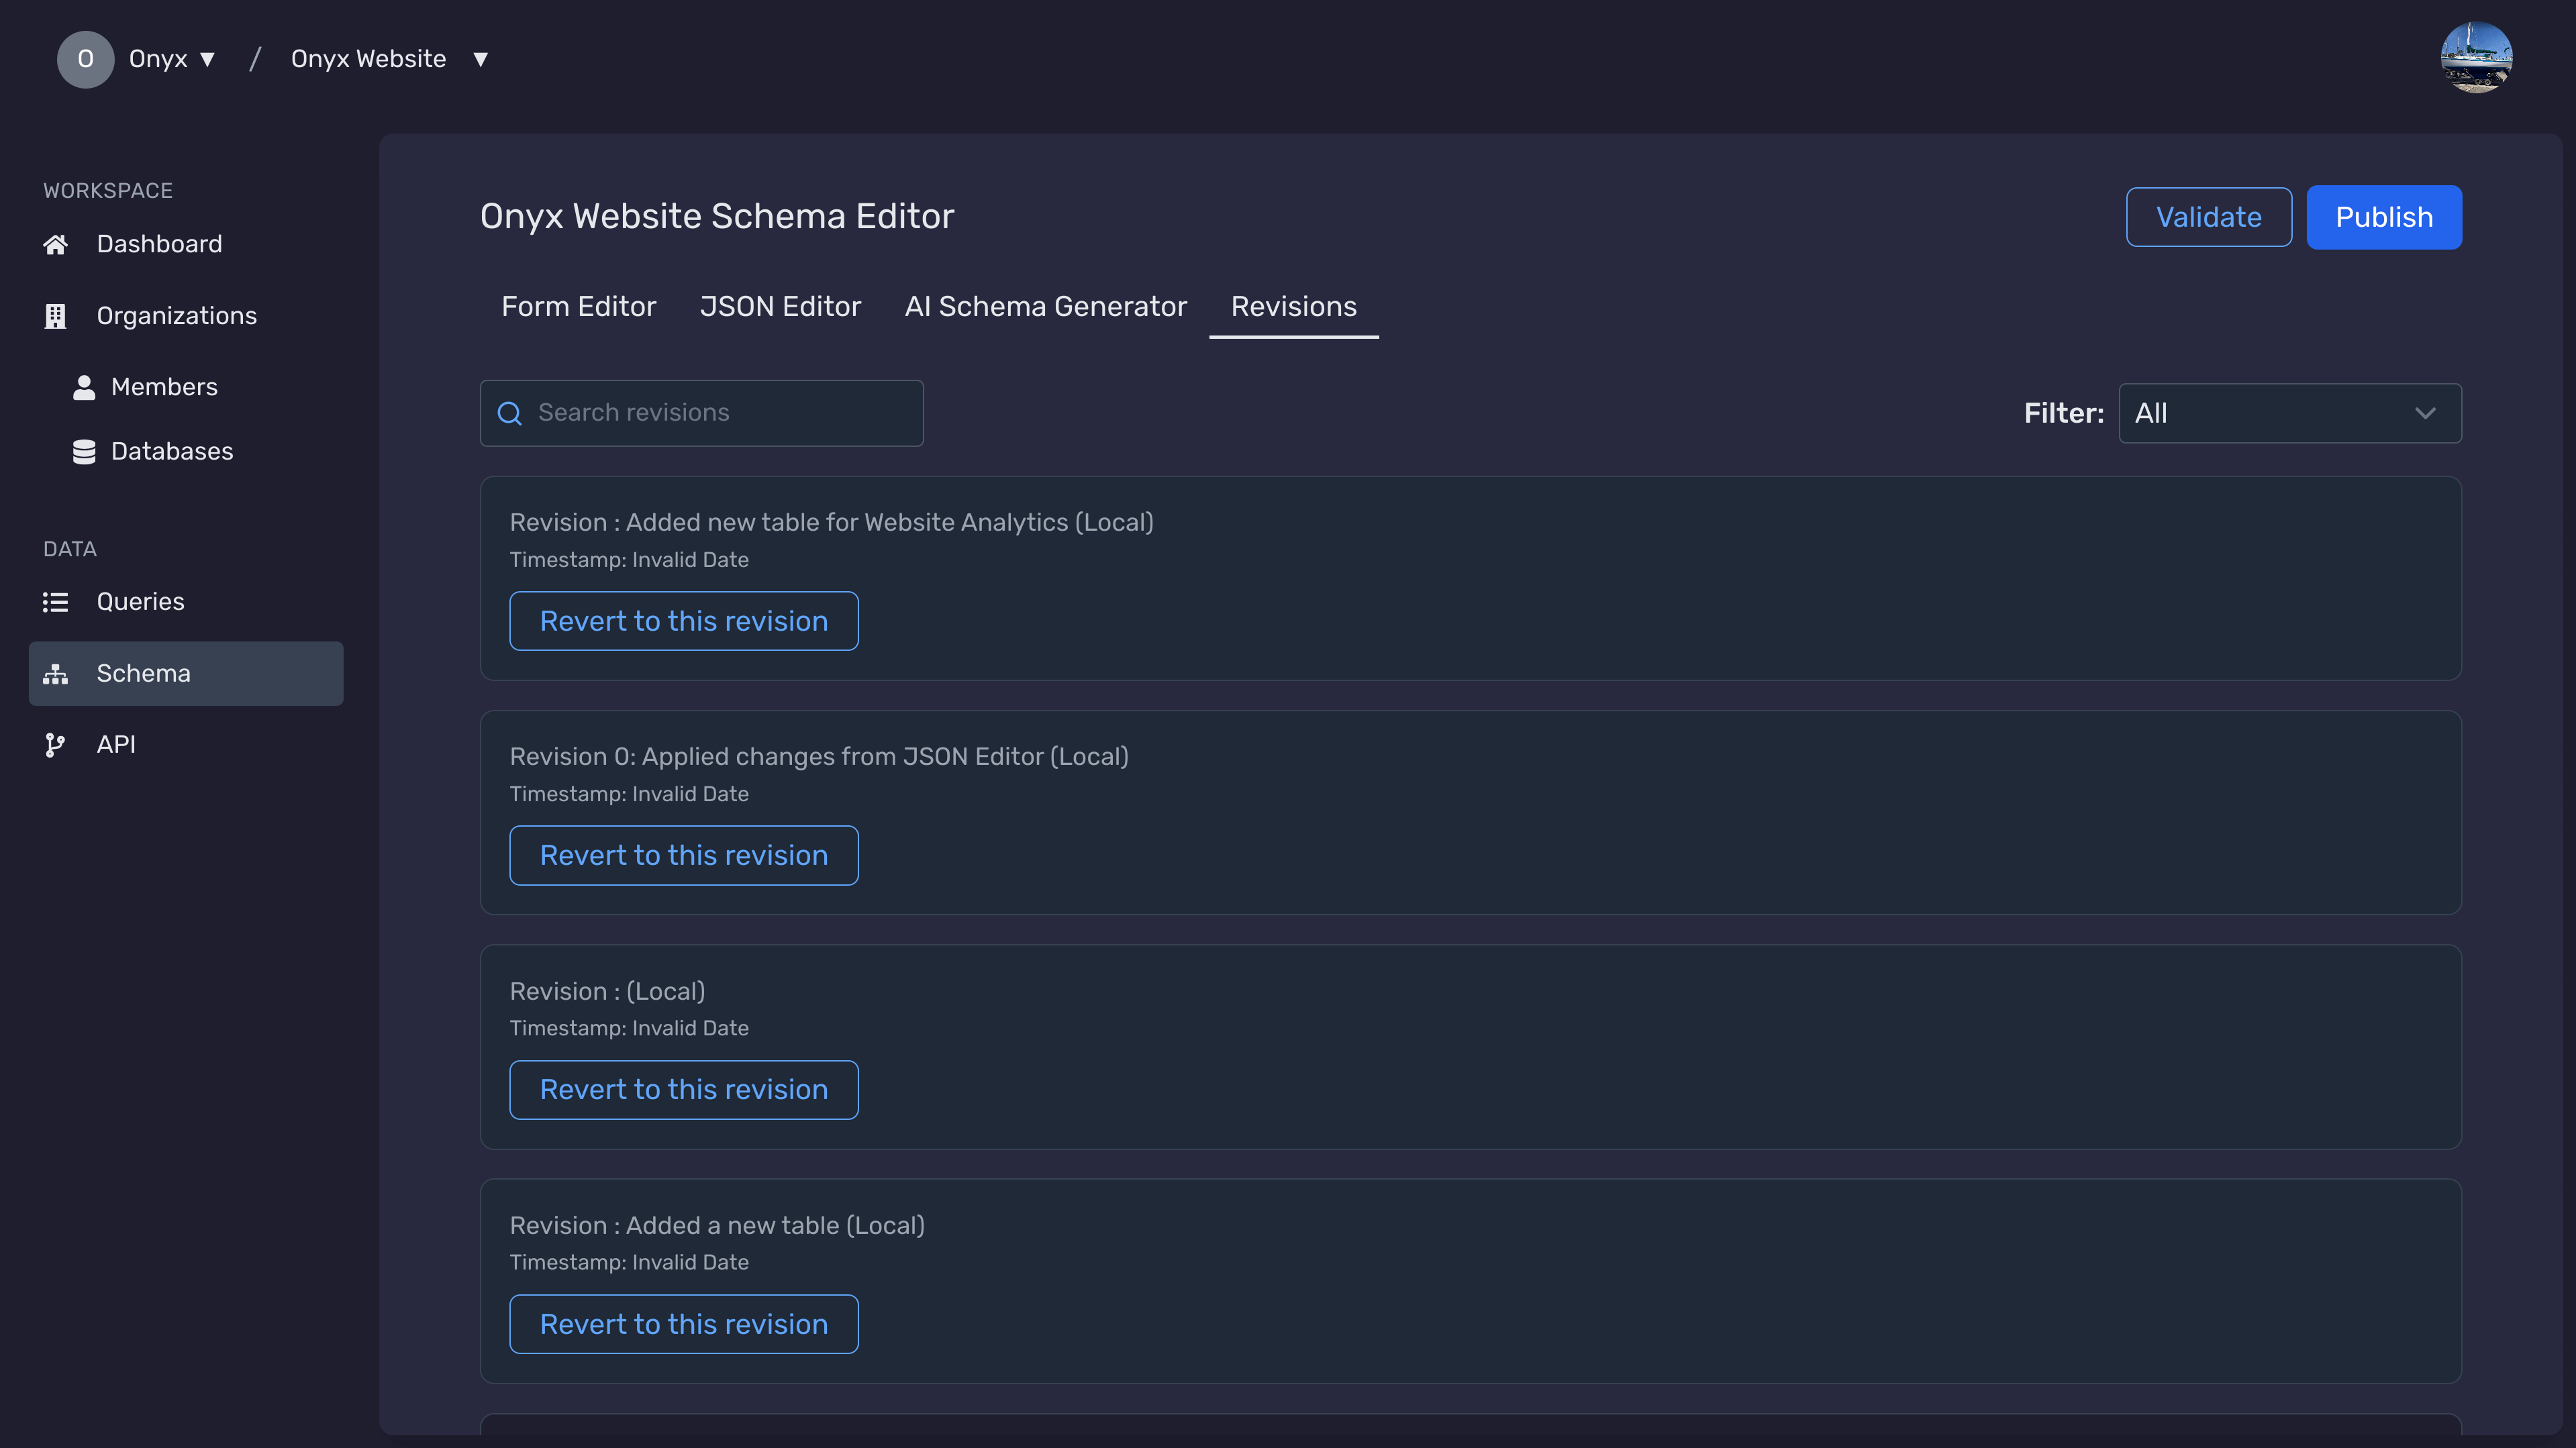Click the timestamp under the Revision 0 entry
The height and width of the screenshot is (1448, 2576).
point(629,794)
